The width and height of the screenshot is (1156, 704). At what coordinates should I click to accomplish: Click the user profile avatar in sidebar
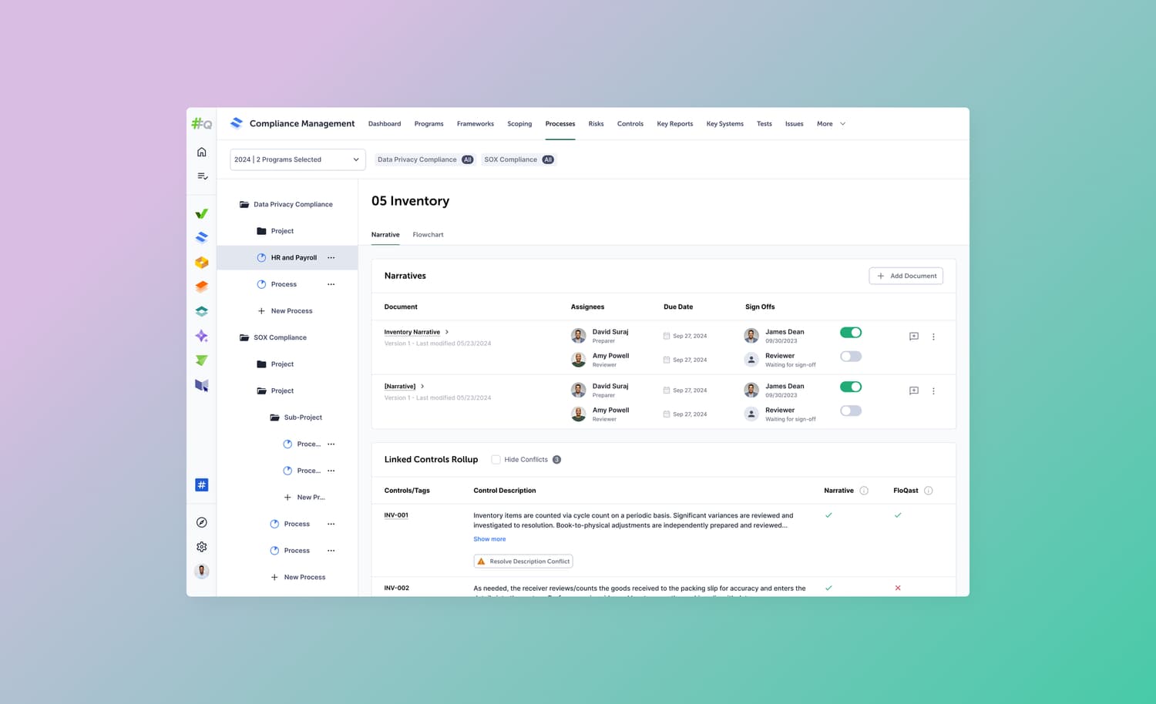tap(201, 572)
